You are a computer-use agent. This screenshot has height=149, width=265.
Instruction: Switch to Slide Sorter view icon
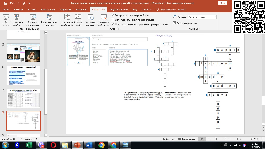pyautogui.click(x=210, y=139)
